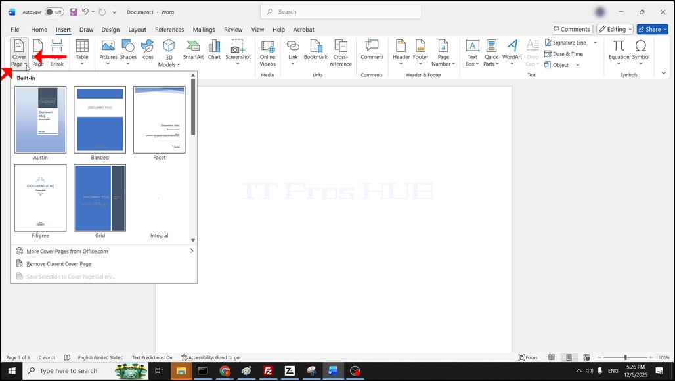Insert Online Videos
Image resolution: width=675 pixels, height=381 pixels.
tap(267, 53)
